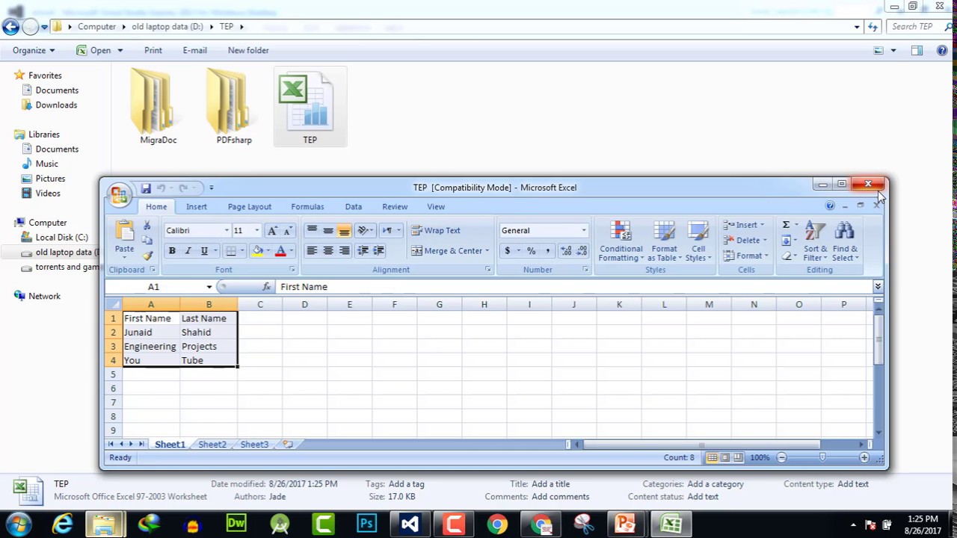The height and width of the screenshot is (538, 957).
Task: Click the Paste clipboard icon
Action: 124,232
